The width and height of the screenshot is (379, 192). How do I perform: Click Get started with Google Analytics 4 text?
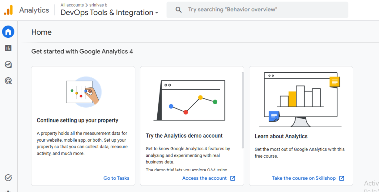coord(82,51)
